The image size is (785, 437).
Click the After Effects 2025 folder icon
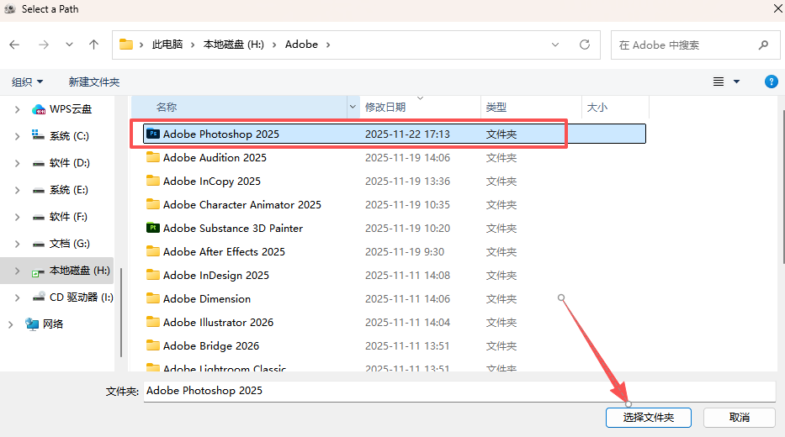pos(153,251)
